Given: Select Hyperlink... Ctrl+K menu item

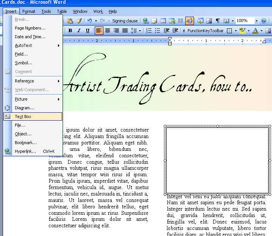Looking at the screenshot, I should [33, 151].
